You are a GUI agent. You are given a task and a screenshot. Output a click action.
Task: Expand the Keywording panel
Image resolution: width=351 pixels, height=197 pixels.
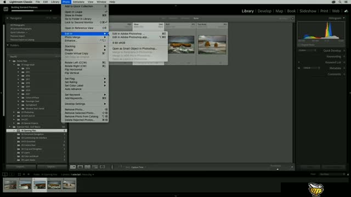click(344, 57)
